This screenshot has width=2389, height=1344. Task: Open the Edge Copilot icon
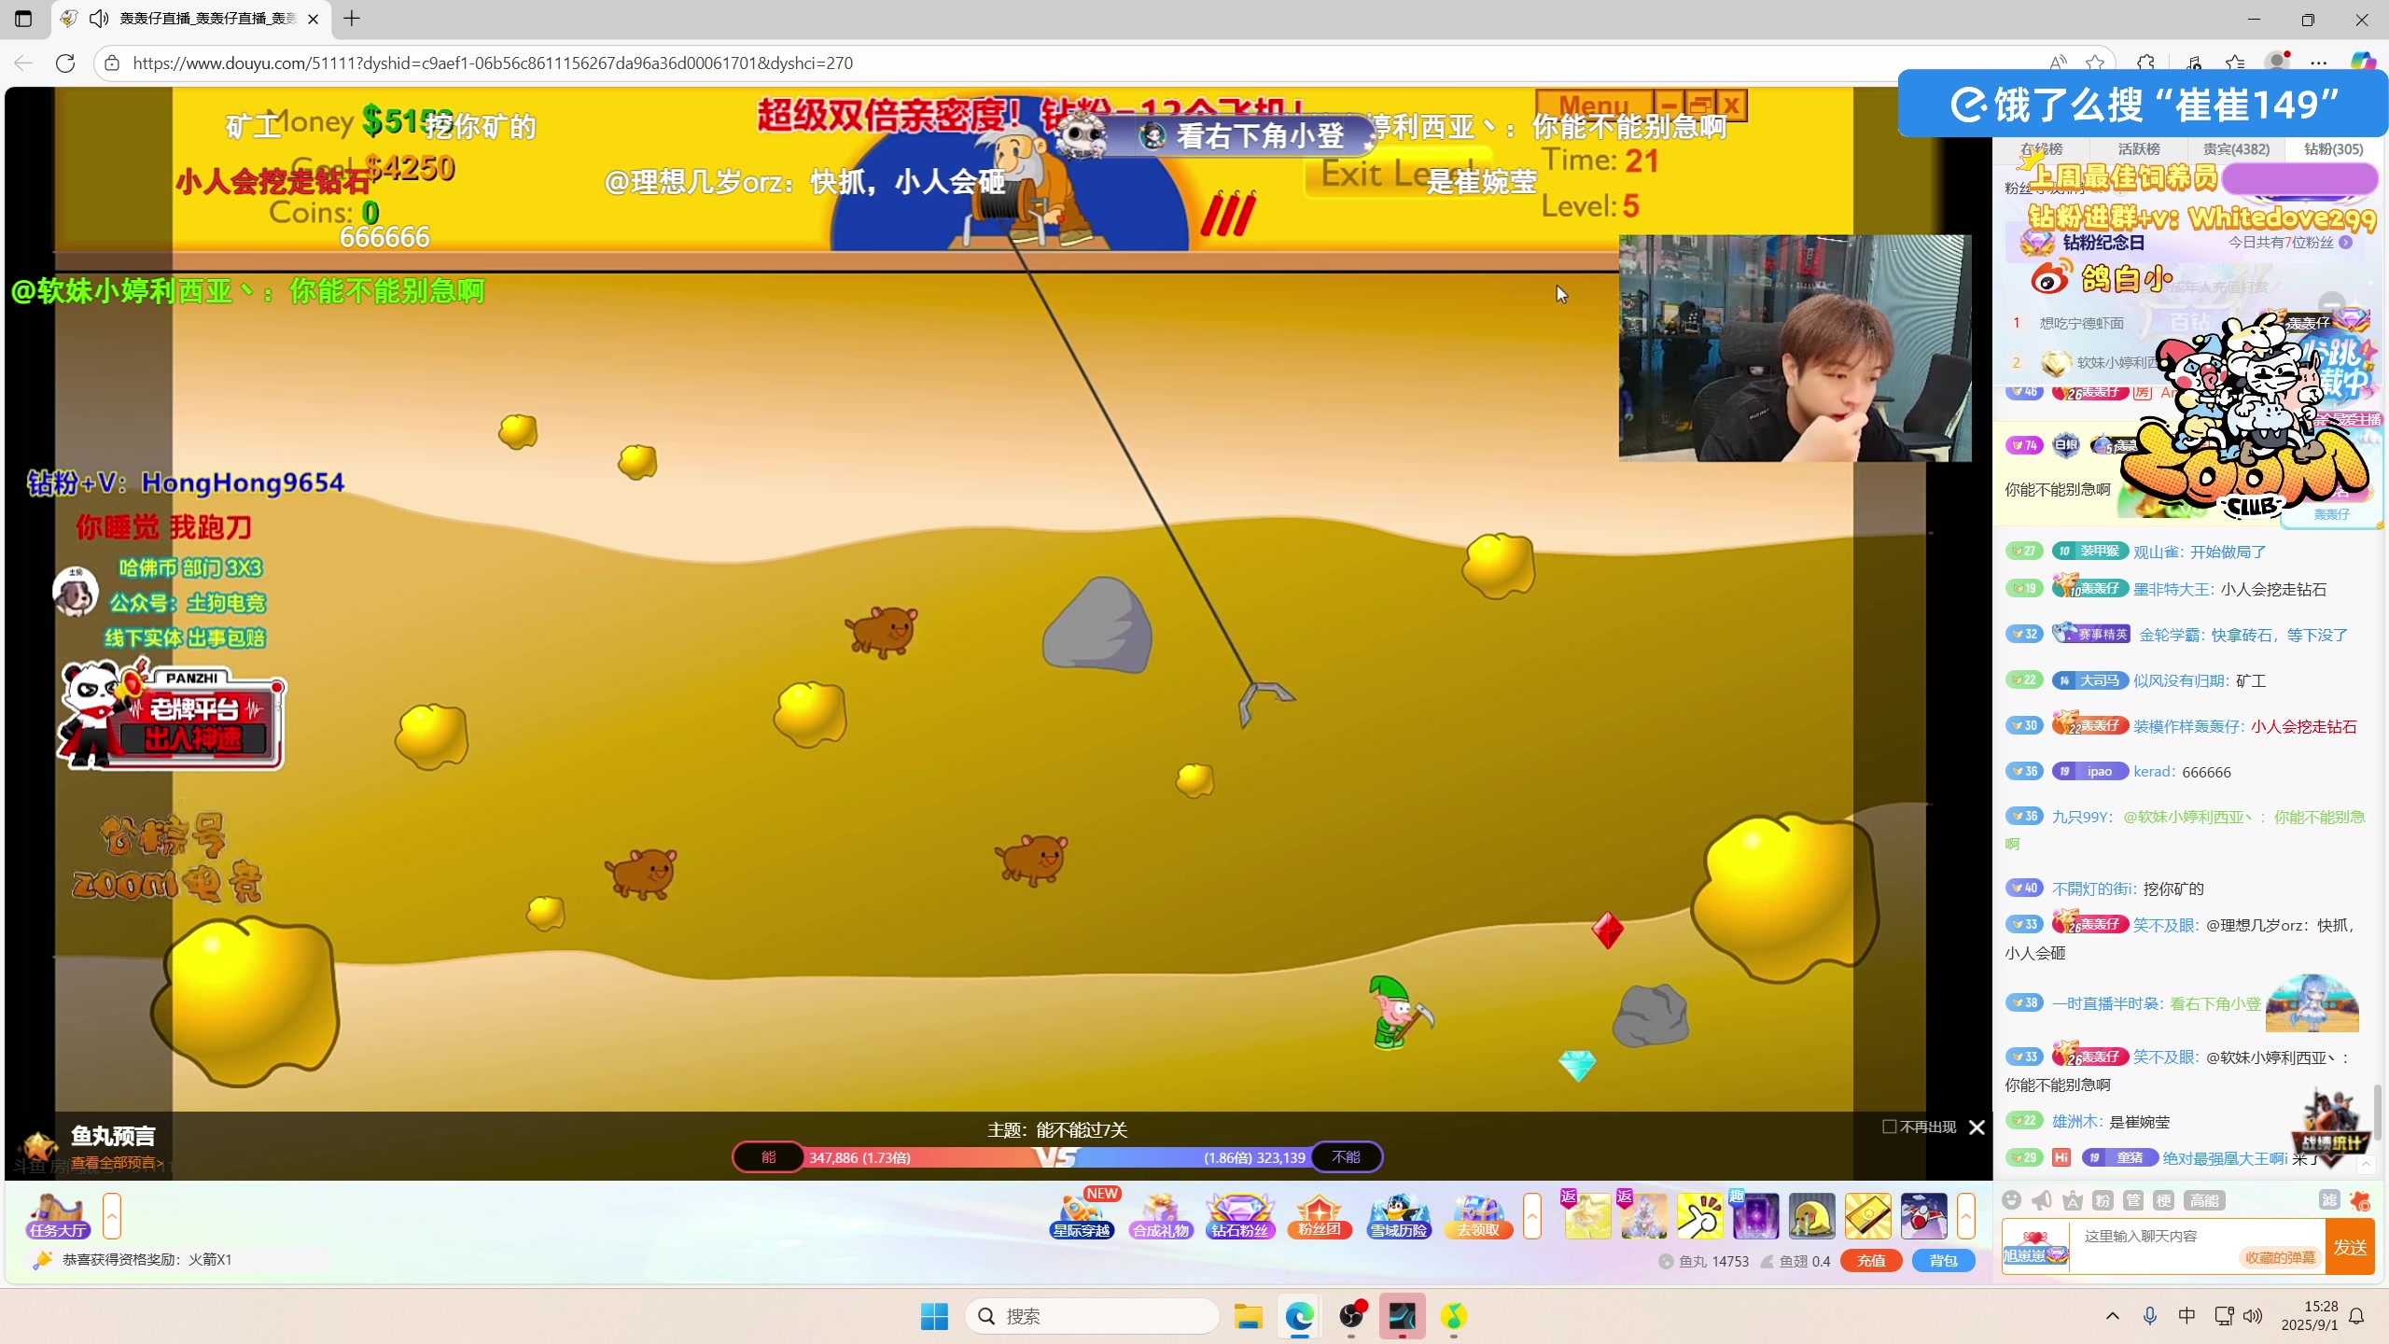[x=2363, y=63]
